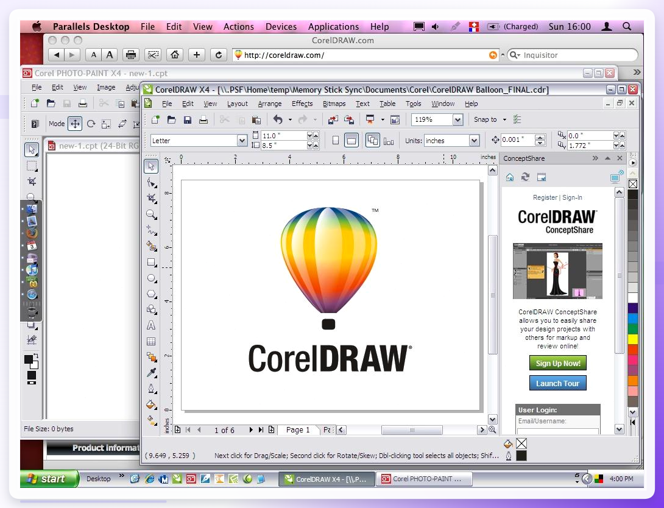Click the ConceptShare home icon
The image size is (664, 508).
[510, 177]
